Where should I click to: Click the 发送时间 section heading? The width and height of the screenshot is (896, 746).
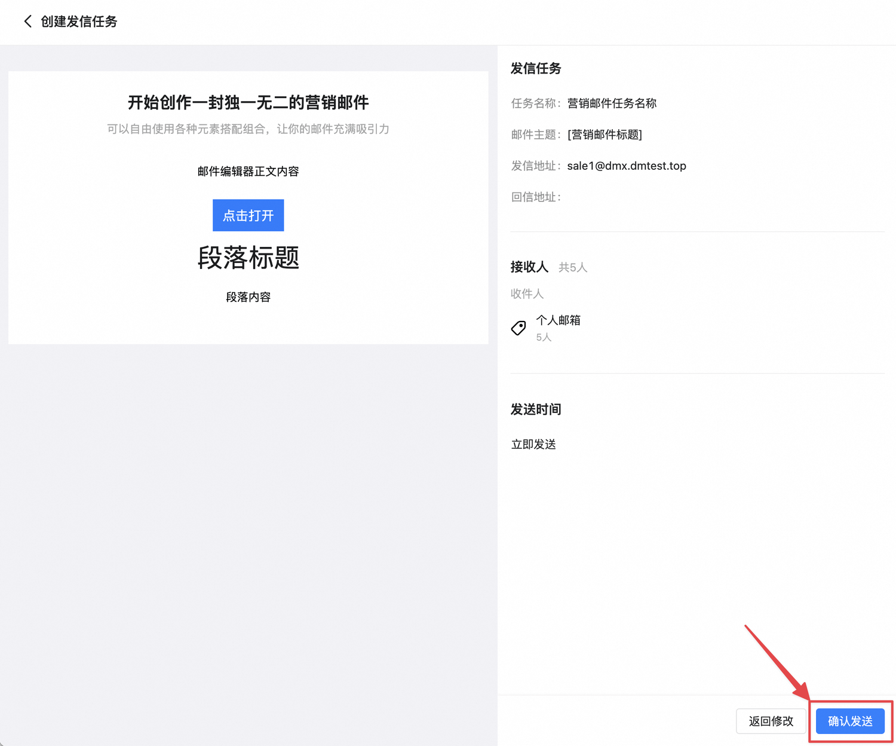point(536,409)
